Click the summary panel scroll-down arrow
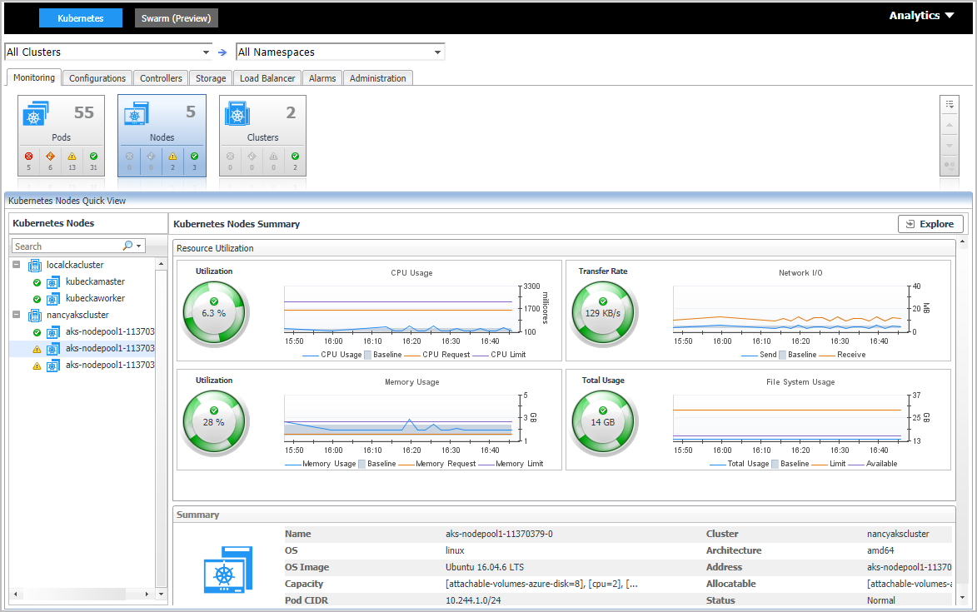The height and width of the screenshot is (612, 977). coord(963,598)
